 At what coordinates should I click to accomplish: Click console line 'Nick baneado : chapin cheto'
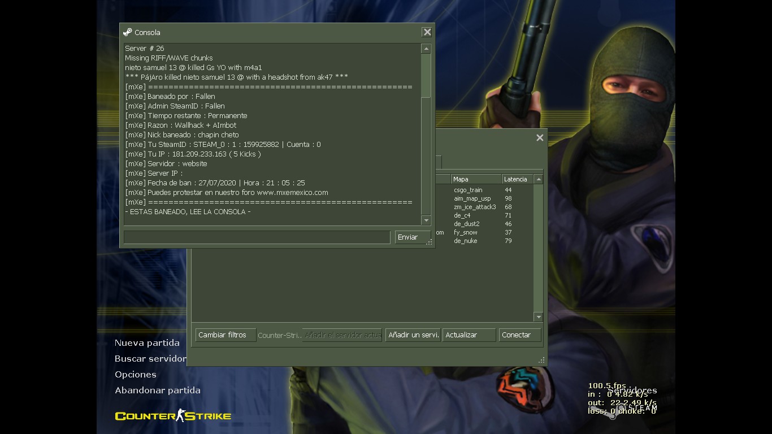182,135
